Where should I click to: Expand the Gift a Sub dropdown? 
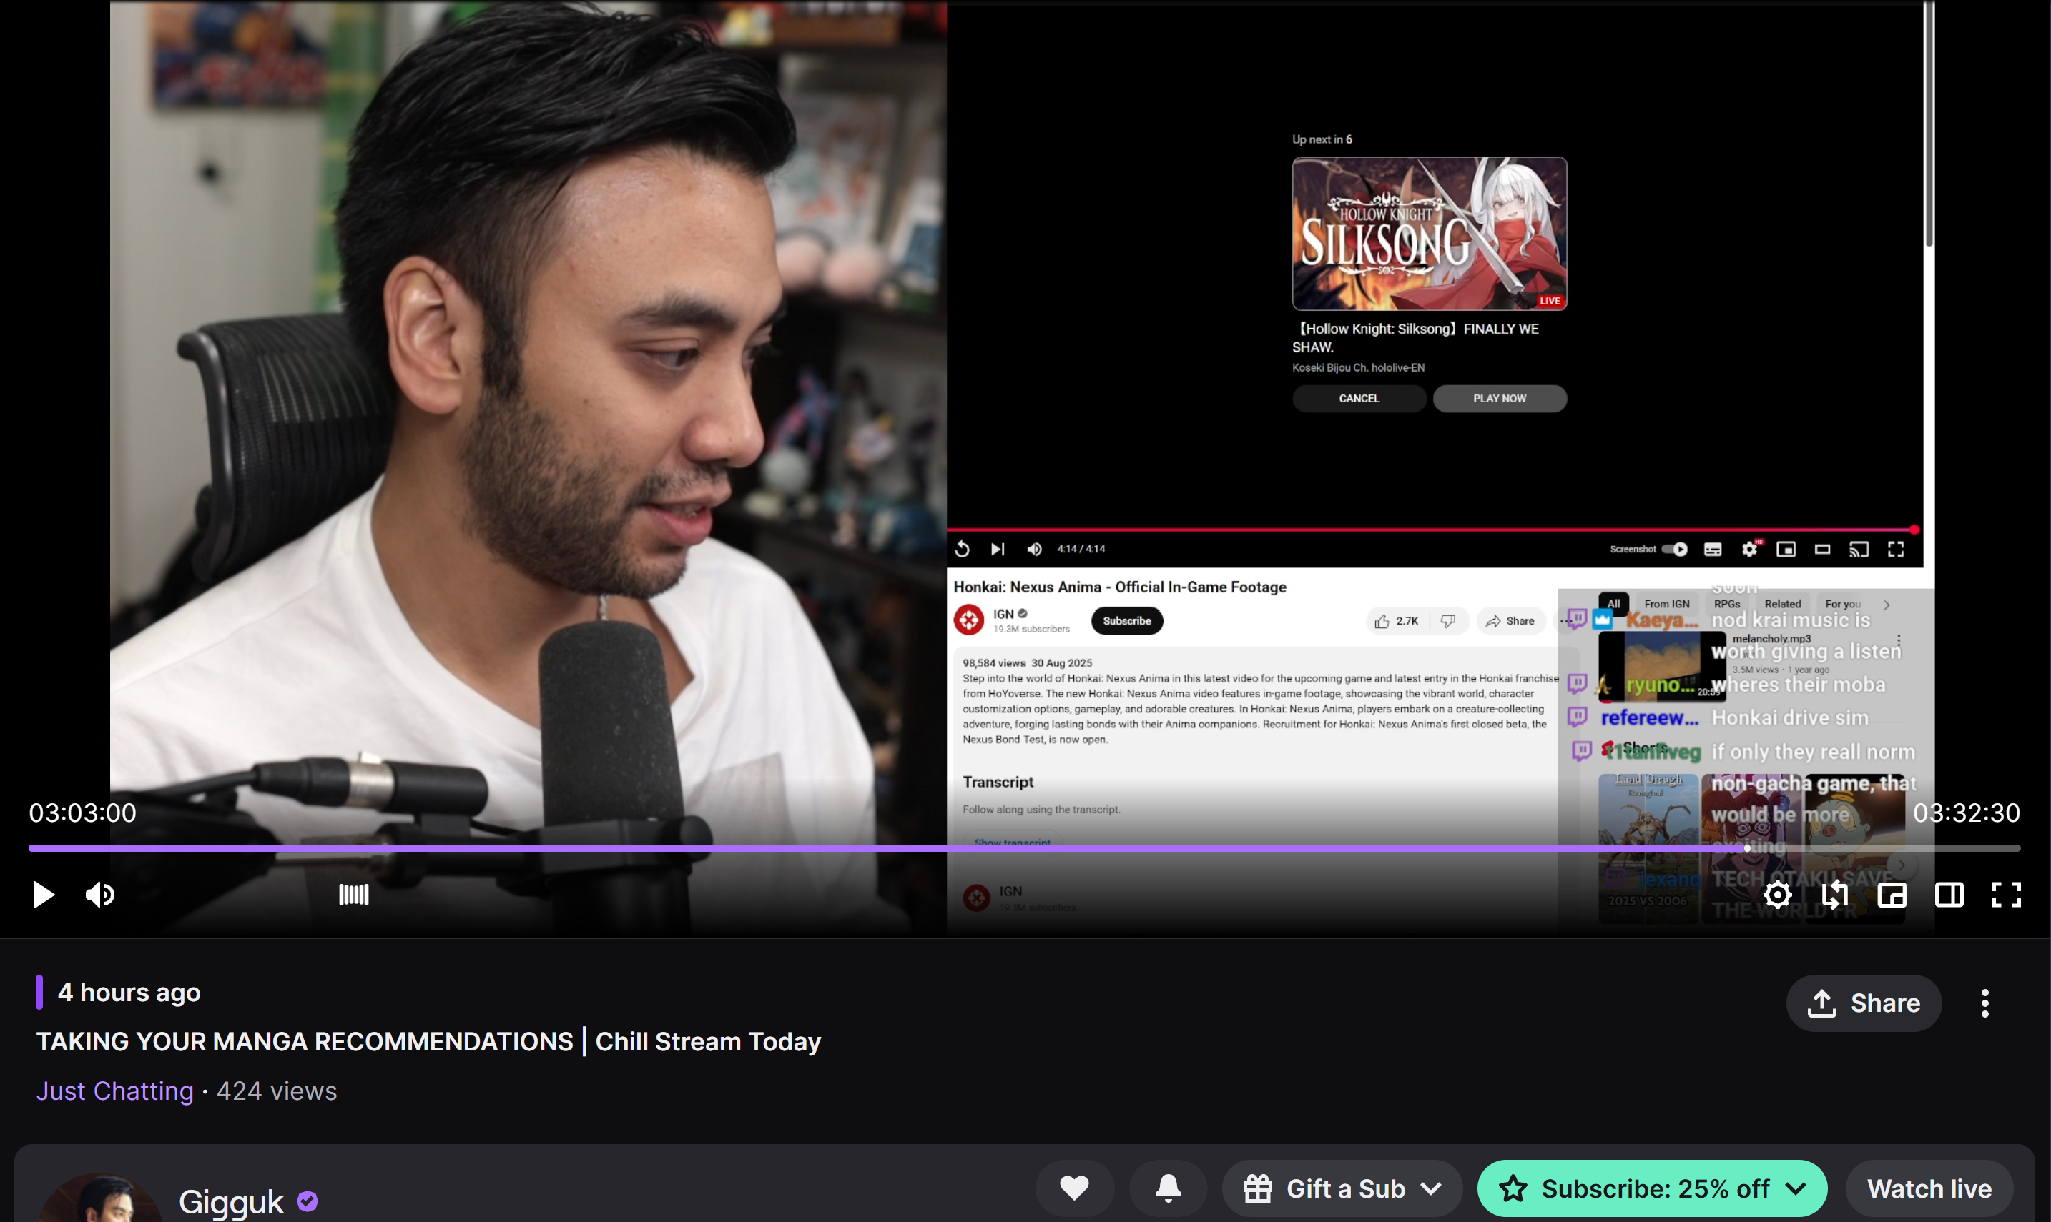[1342, 1188]
